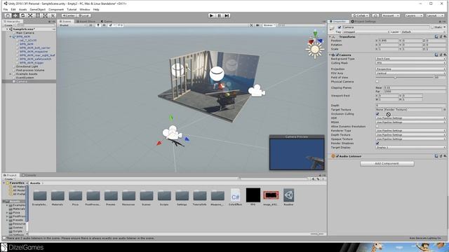The image size is (449, 252).
Task: Switch to the Game tab
Action: (x=107, y=21)
